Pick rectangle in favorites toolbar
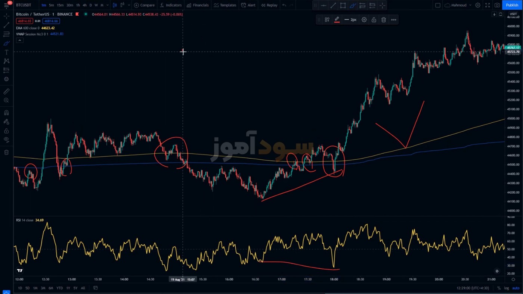The width and height of the screenshot is (523, 294). [343, 5]
